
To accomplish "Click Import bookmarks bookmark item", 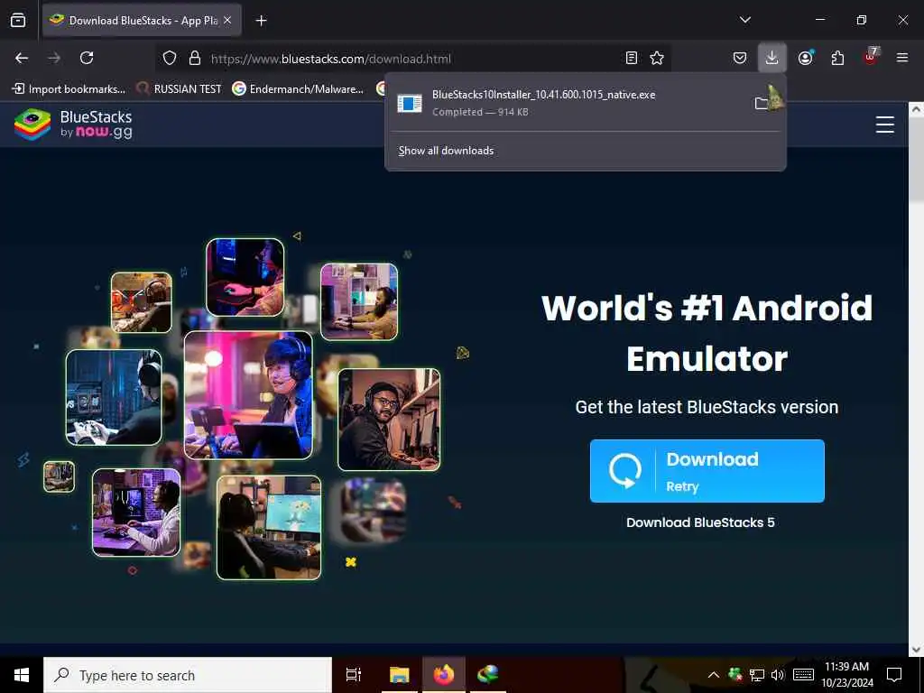I will [x=69, y=89].
